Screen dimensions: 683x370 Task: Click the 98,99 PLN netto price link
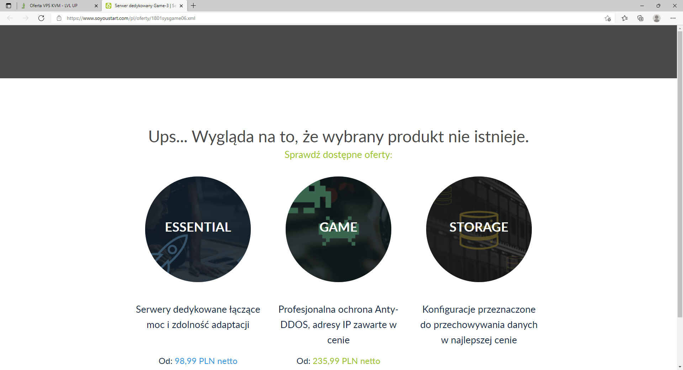pos(206,361)
